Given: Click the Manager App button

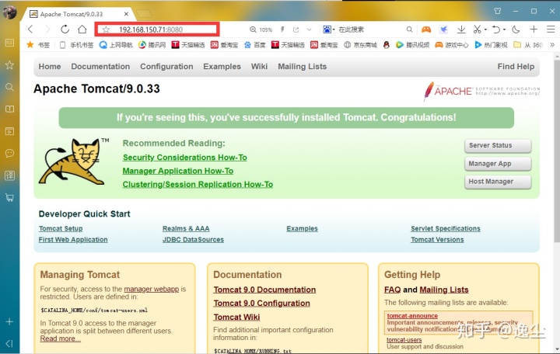Looking at the screenshot, I should point(498,164).
